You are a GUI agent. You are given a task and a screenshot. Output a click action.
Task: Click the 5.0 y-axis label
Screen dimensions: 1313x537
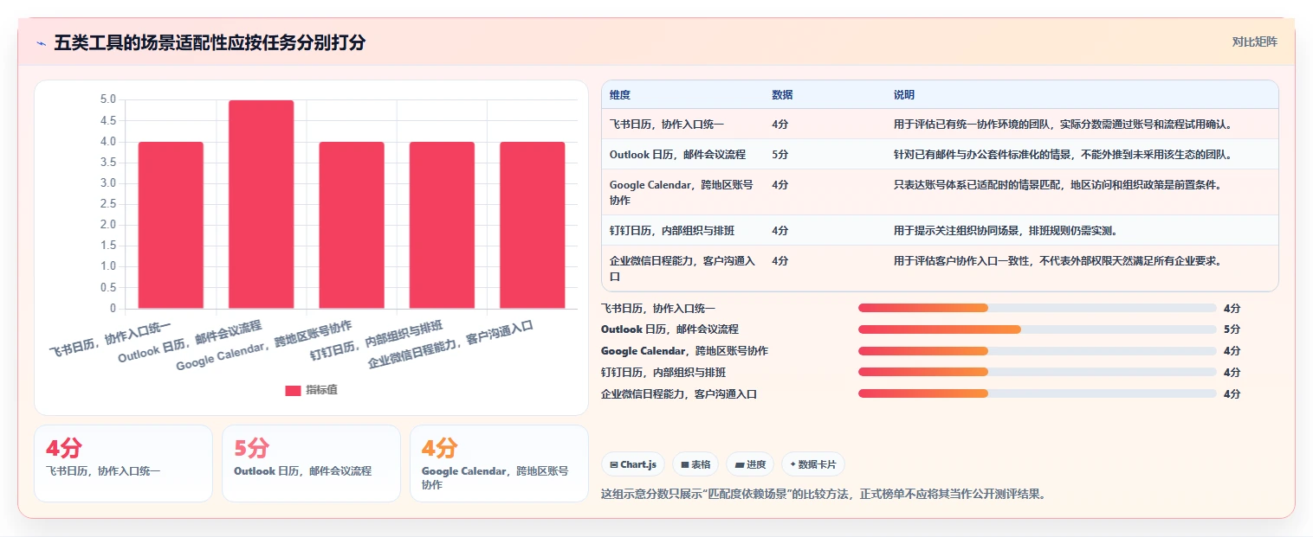click(108, 99)
